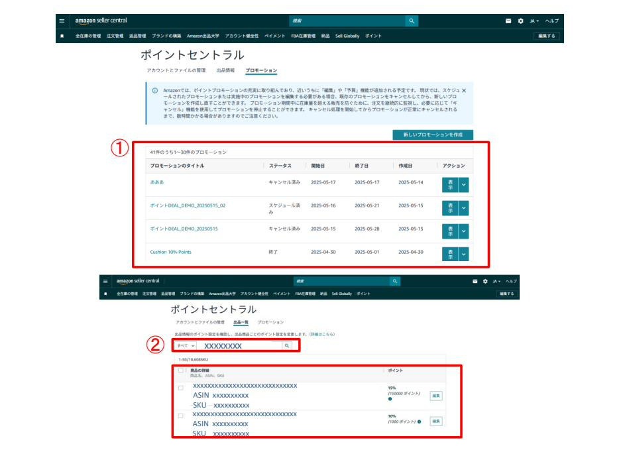Click 詳細はこちら link in lower screenshot
Screen dimensions: 631x452
[x=322, y=334]
